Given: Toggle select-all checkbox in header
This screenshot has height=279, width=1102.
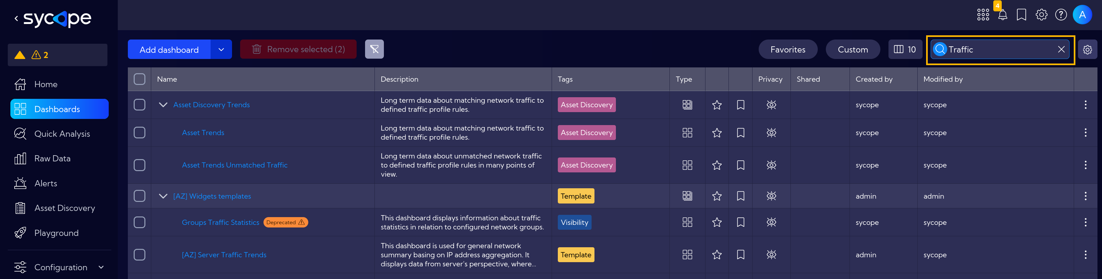Looking at the screenshot, I should pos(140,79).
